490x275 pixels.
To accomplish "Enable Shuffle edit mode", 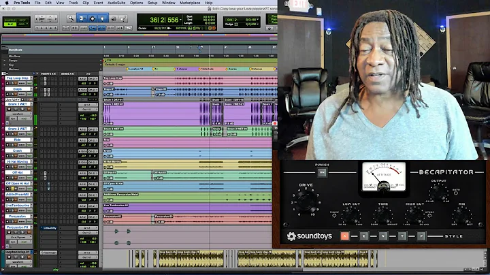I will (10, 20).
